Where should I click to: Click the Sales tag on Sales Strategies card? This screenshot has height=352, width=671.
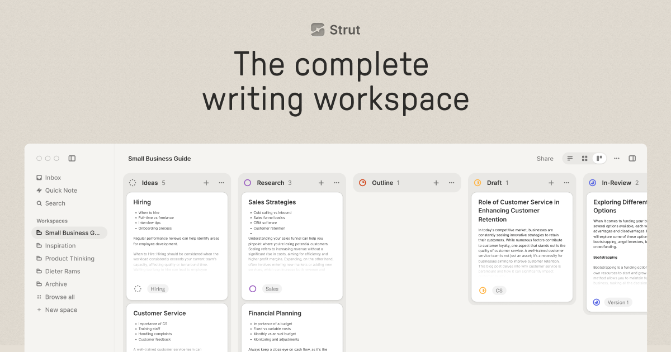(x=272, y=289)
